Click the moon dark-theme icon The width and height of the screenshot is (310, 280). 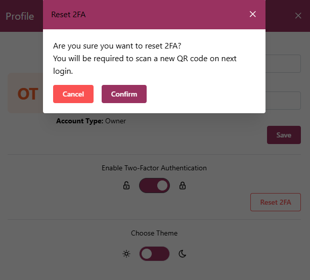point(183,254)
